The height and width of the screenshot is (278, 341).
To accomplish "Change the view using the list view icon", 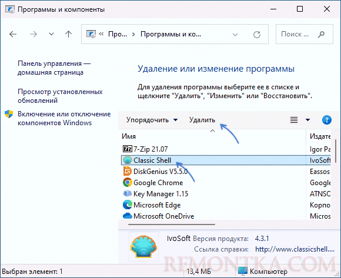I will (294, 120).
